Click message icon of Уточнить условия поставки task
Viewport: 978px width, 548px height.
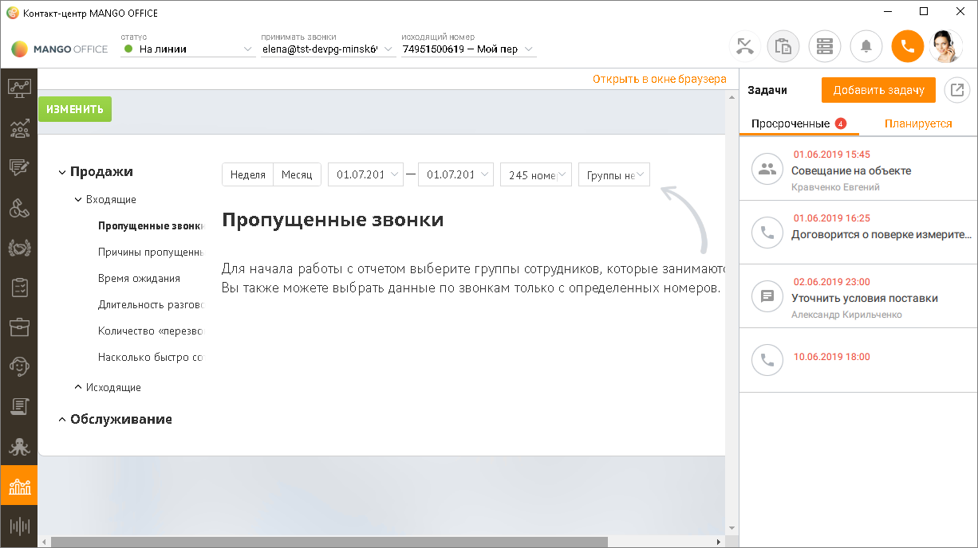click(x=767, y=296)
